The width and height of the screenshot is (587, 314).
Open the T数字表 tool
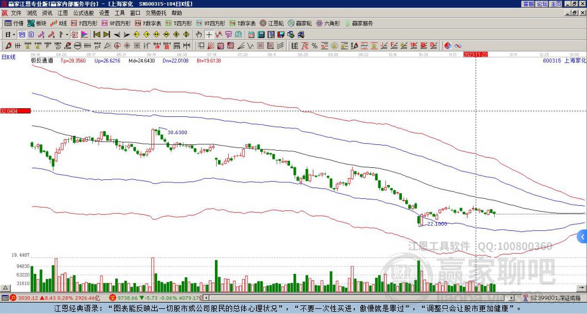tap(242, 23)
